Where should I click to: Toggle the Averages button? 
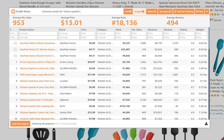point(165,12)
